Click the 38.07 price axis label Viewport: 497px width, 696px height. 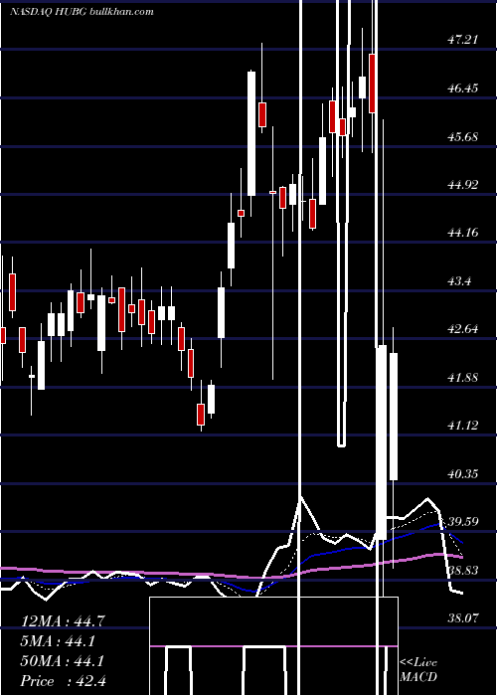pos(463,617)
